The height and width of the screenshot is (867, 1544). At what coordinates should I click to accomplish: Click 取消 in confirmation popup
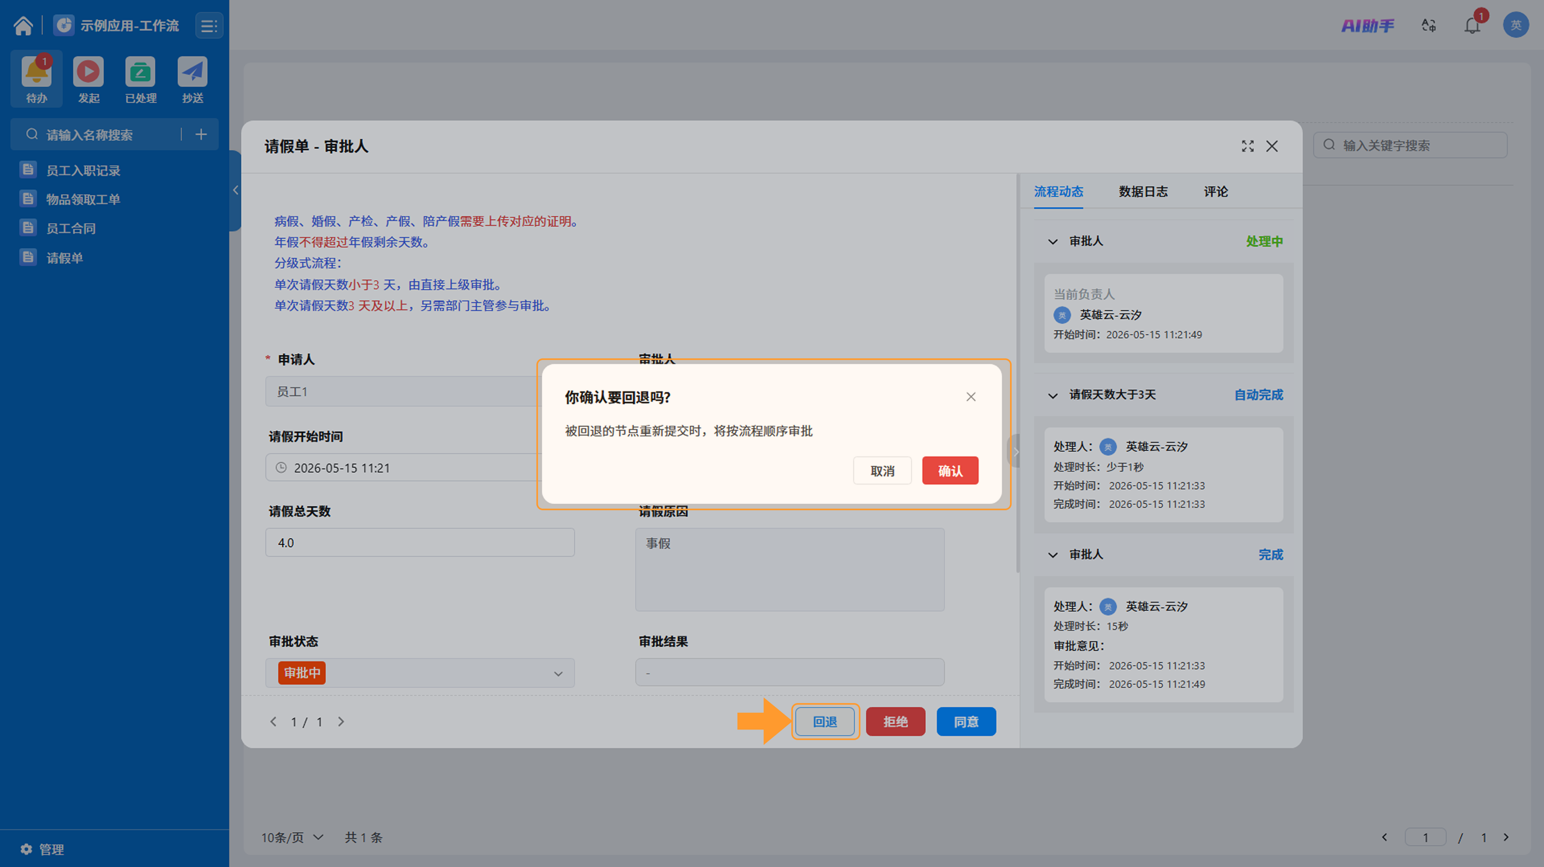(x=882, y=470)
